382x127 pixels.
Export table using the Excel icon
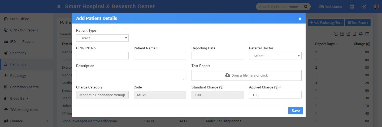point(342,34)
